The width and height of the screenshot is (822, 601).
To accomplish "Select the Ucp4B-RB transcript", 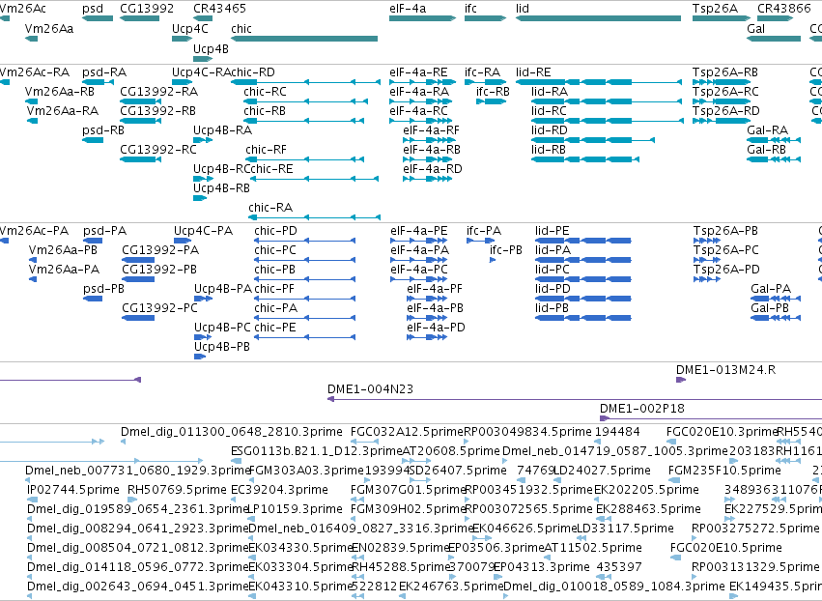I will [x=200, y=198].
